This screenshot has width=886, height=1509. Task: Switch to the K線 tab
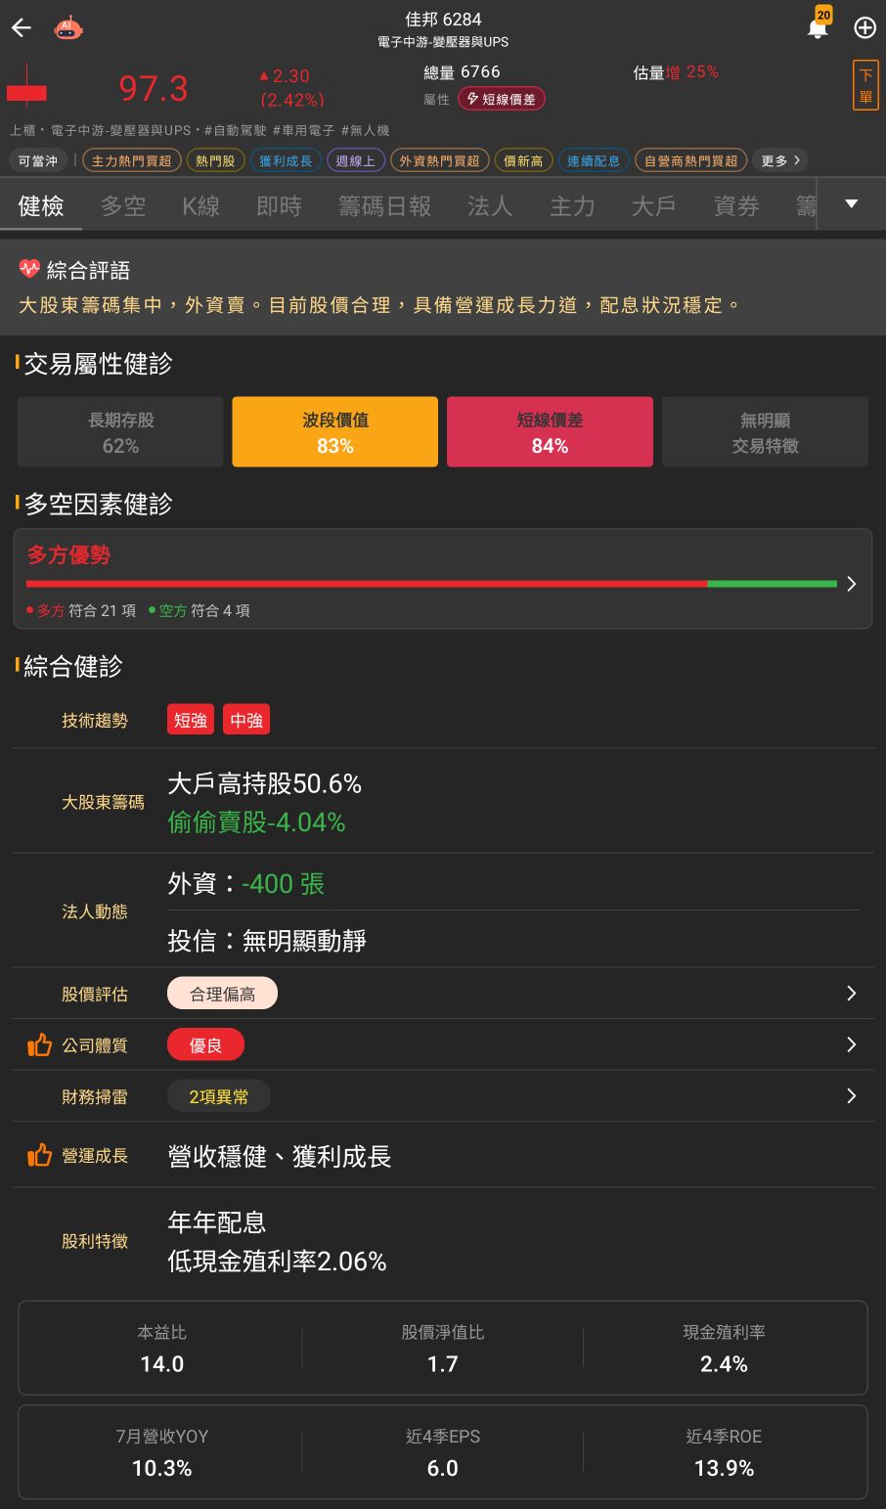(200, 205)
